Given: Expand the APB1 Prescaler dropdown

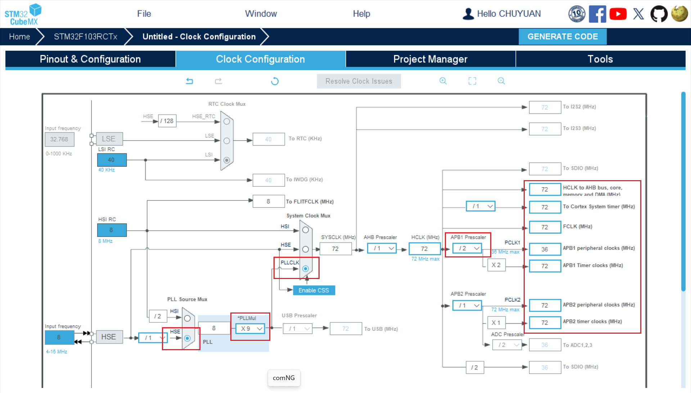Looking at the screenshot, I should [468, 248].
